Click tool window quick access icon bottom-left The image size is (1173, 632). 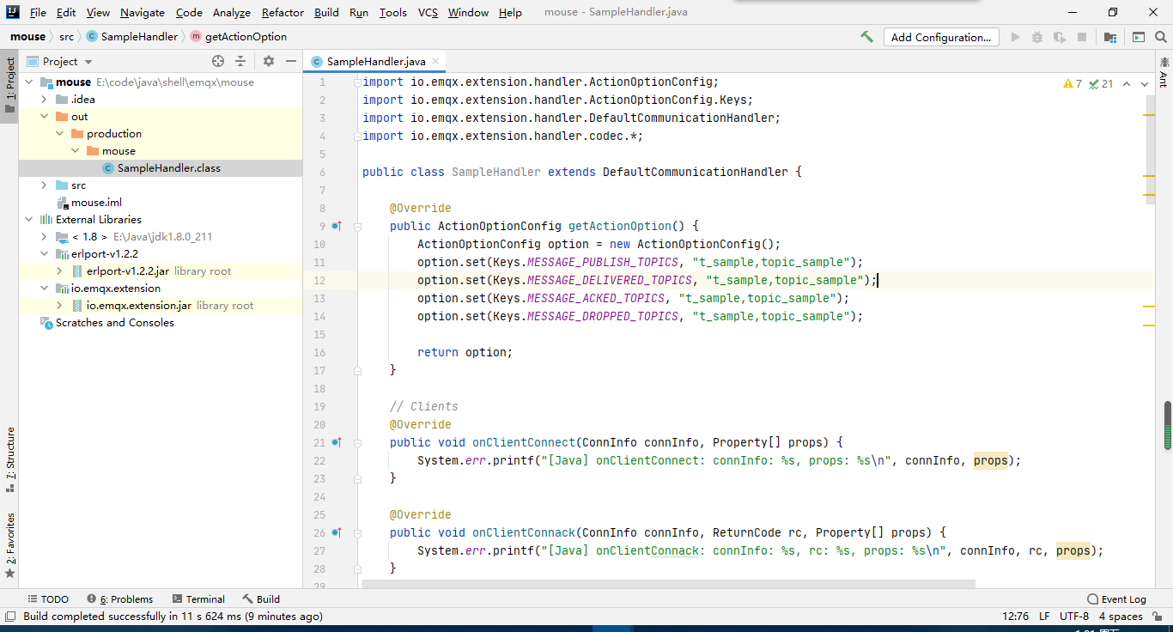pos(10,616)
